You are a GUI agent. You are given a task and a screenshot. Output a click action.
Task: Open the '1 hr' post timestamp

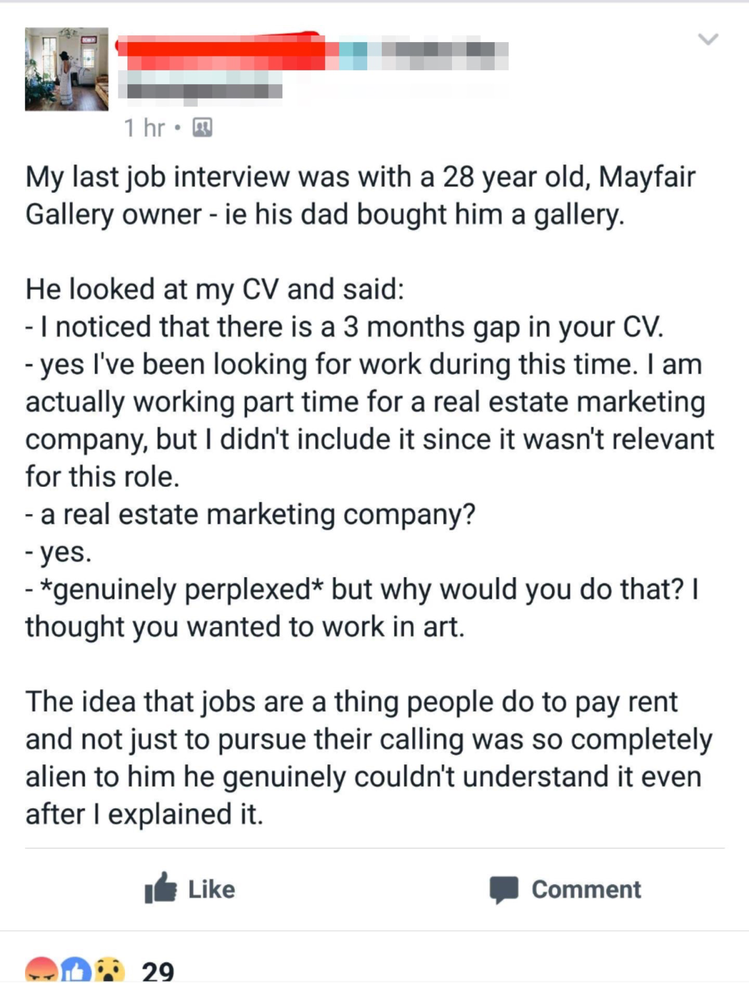[145, 128]
